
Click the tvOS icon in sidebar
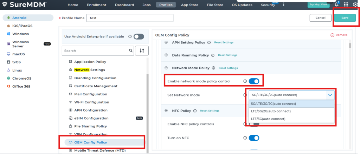8,62
